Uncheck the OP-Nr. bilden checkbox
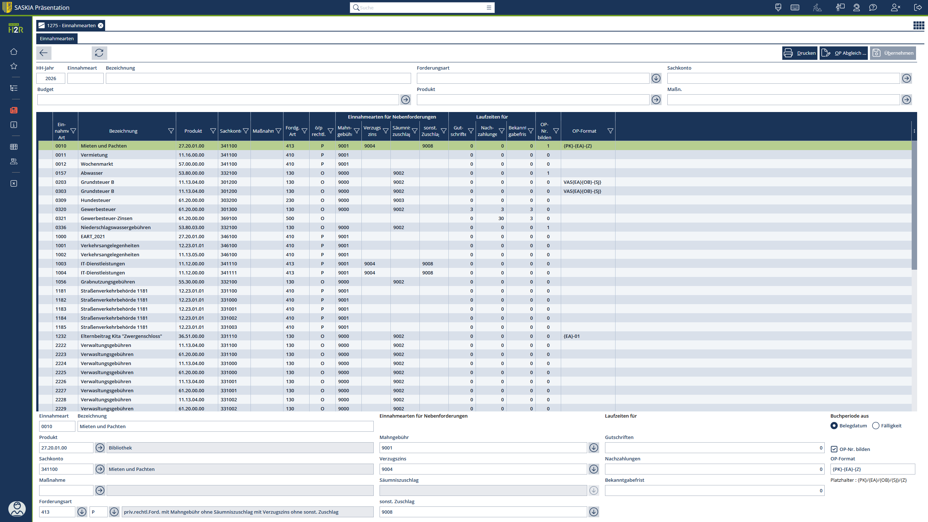Viewport: 928px width, 522px height. pyautogui.click(x=834, y=449)
